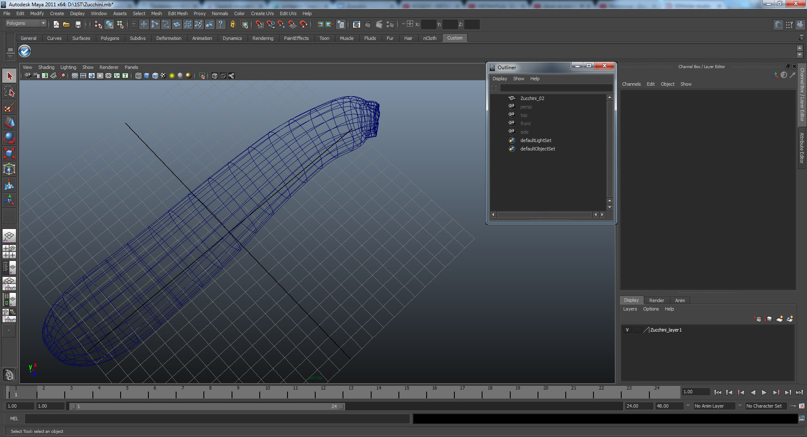Screen dimensions: 807x437
Task: Switch to the Rendering shelf tab
Action: click(263, 38)
